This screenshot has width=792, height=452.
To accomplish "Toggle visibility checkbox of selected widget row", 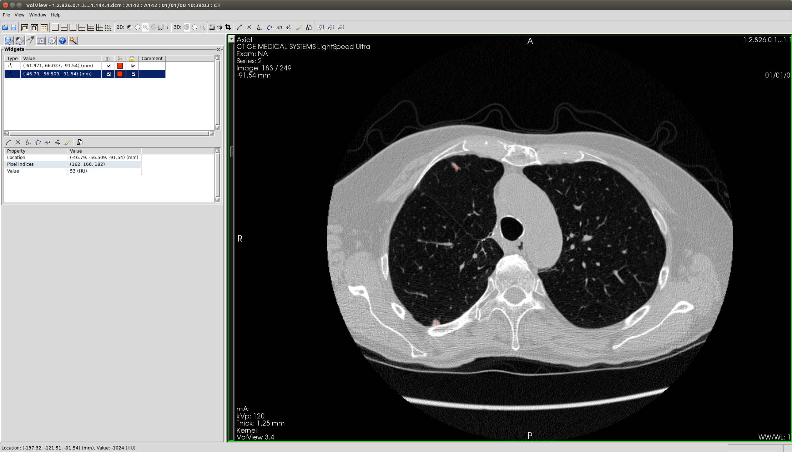I will [109, 74].
